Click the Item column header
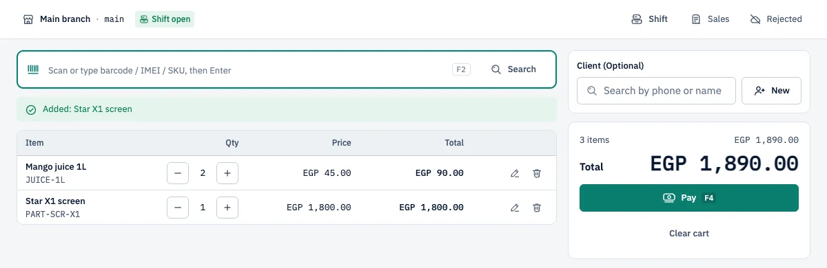827x268 pixels. coord(34,143)
